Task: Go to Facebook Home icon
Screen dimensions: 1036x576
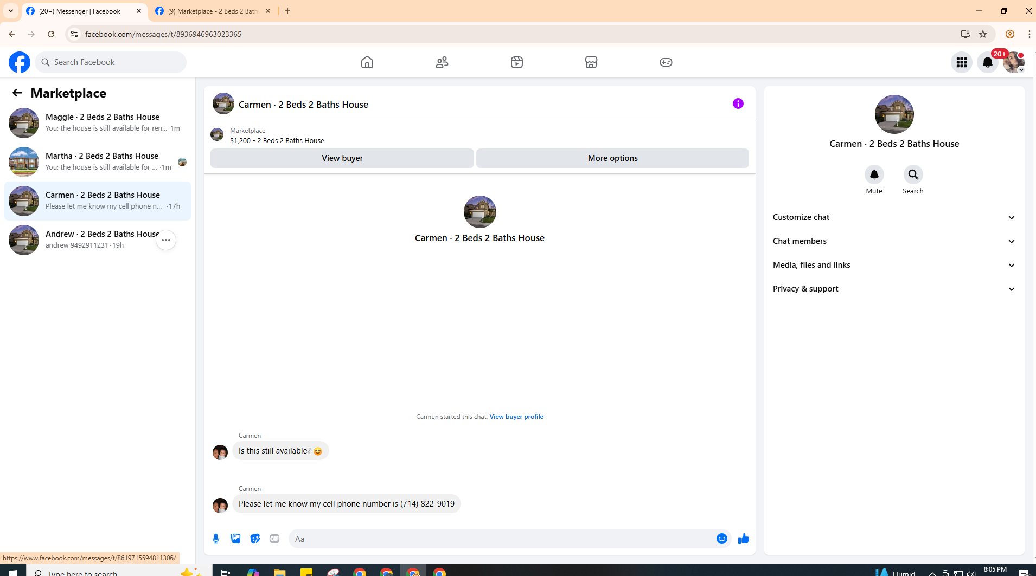Action: [367, 62]
